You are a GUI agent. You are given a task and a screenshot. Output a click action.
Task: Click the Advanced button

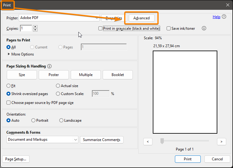coord(141,18)
